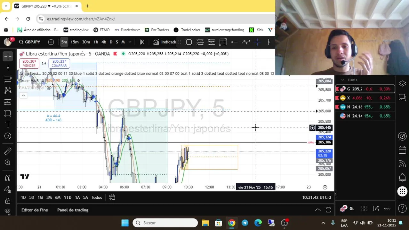This screenshot has height=230, width=409.
Task: Open the economic calendar panel
Action: click(402, 150)
